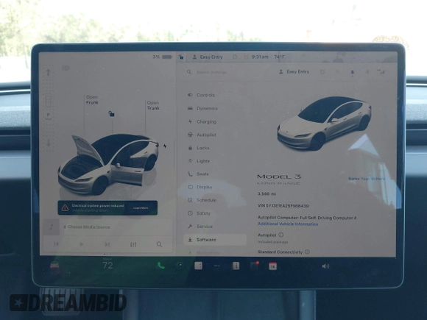Tap the 9:31 am clock
427x320 pixels.
coord(260,57)
